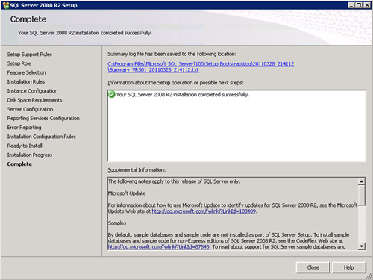The image size is (373, 280).
Task: Click the green success checkmark icon
Action: tap(112, 94)
